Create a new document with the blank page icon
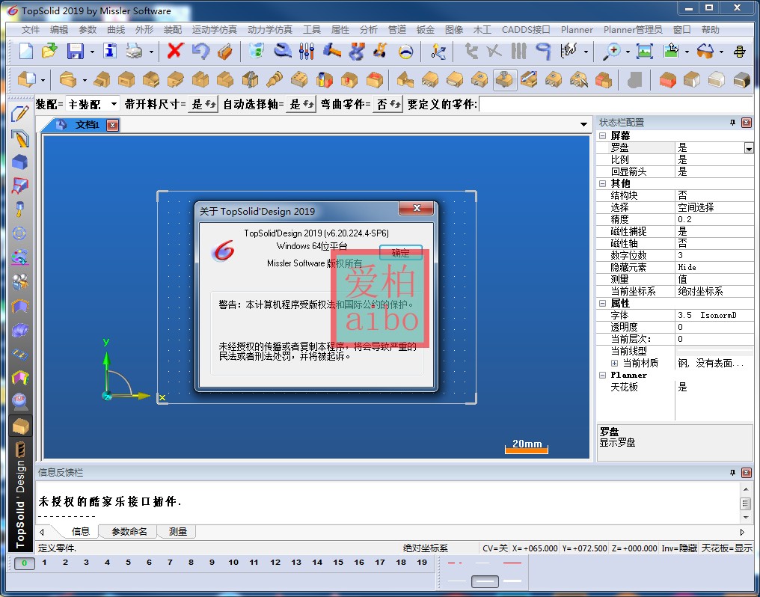This screenshot has height=597, width=760. tap(25, 51)
